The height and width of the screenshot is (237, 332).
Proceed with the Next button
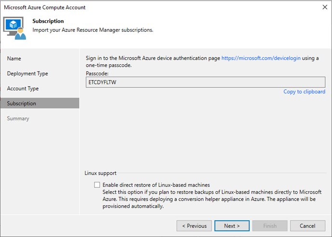point(232,226)
